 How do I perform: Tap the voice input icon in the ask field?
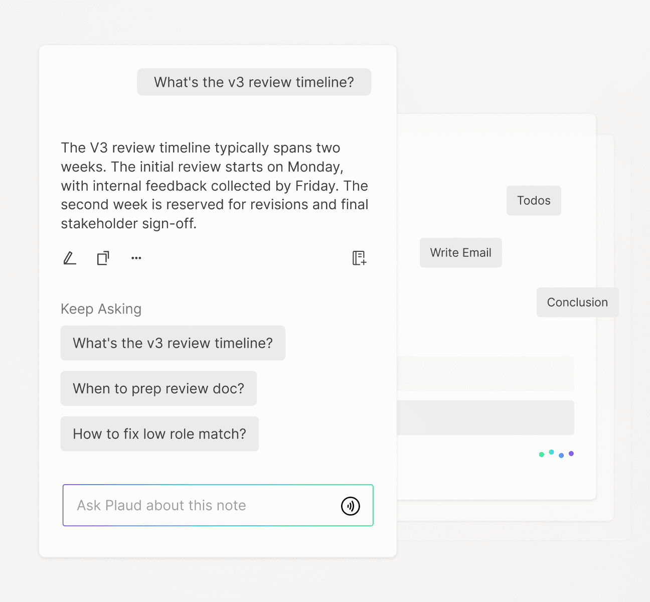[350, 506]
